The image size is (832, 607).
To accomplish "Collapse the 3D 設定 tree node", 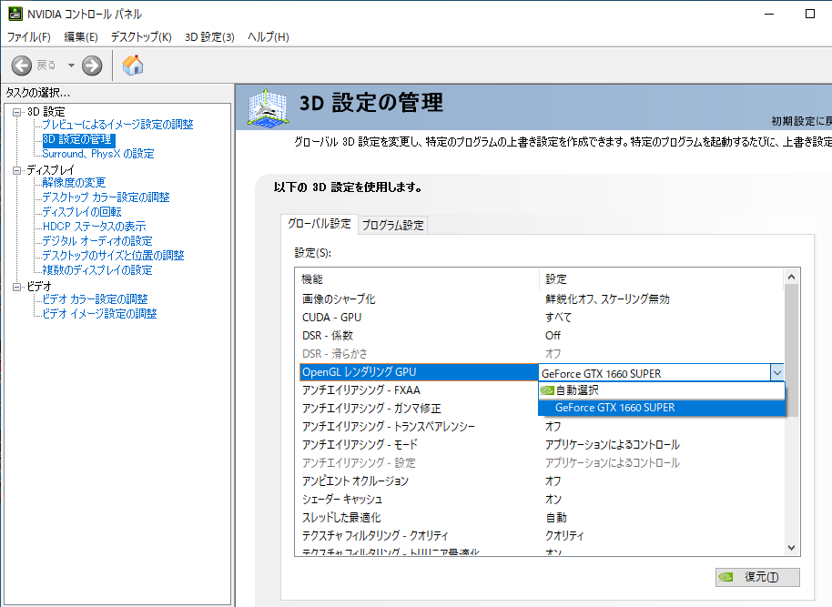I will [17, 112].
